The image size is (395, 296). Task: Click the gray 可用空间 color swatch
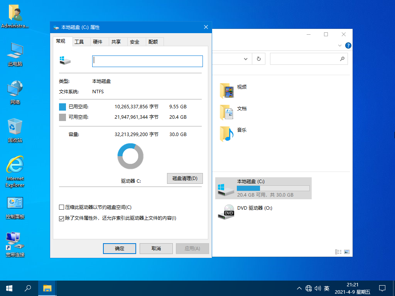pyautogui.click(x=62, y=117)
